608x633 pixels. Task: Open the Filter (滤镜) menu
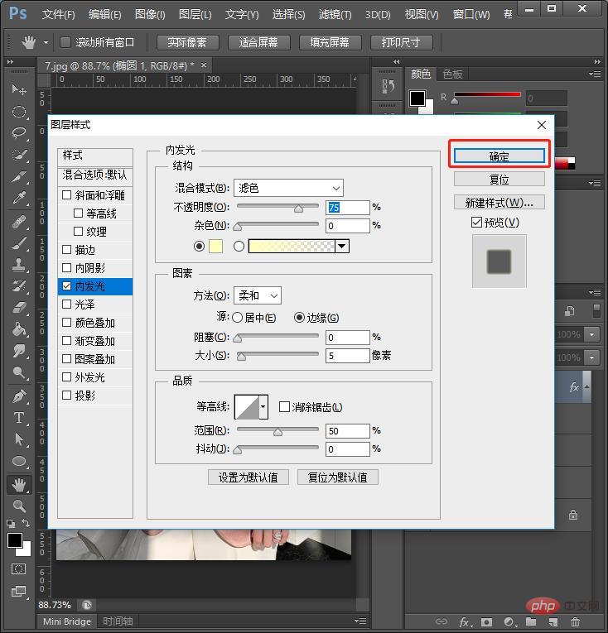(335, 15)
